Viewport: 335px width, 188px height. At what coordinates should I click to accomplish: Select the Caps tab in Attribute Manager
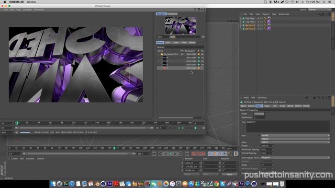click(x=267, y=106)
